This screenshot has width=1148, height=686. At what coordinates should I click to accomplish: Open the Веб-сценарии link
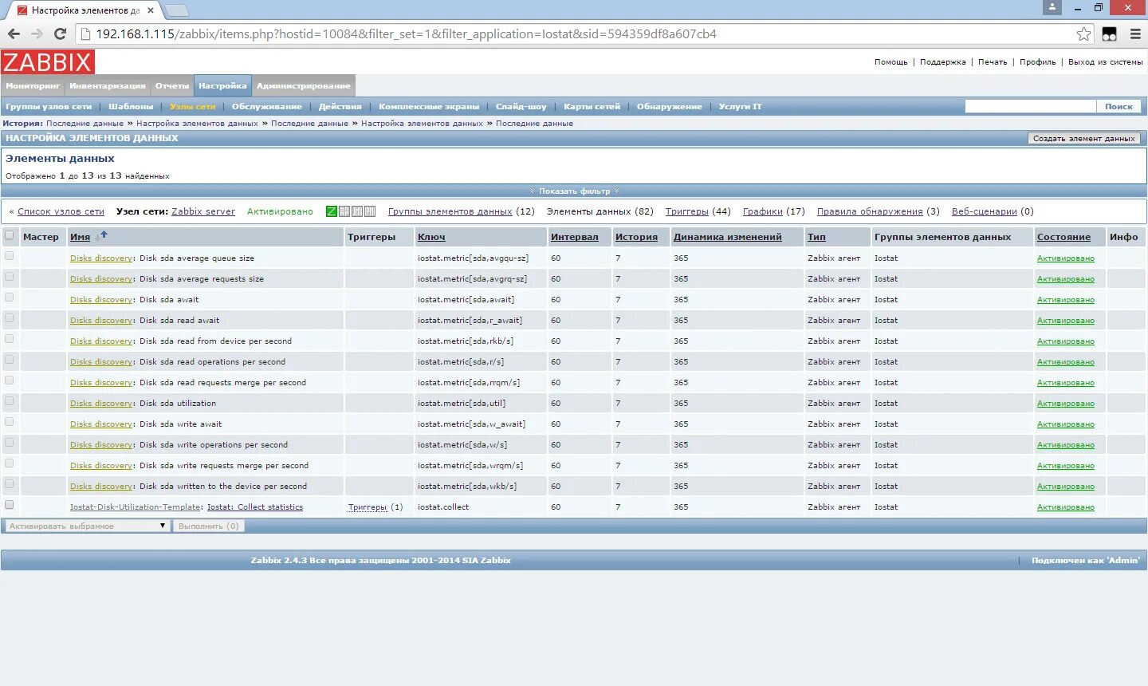pos(985,211)
